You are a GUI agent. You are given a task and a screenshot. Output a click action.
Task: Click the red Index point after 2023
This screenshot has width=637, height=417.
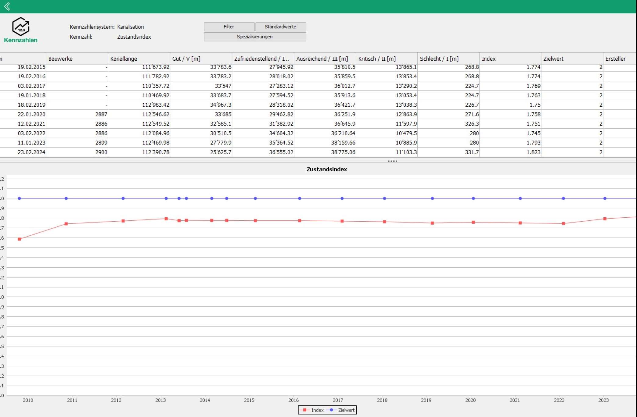[x=605, y=219]
